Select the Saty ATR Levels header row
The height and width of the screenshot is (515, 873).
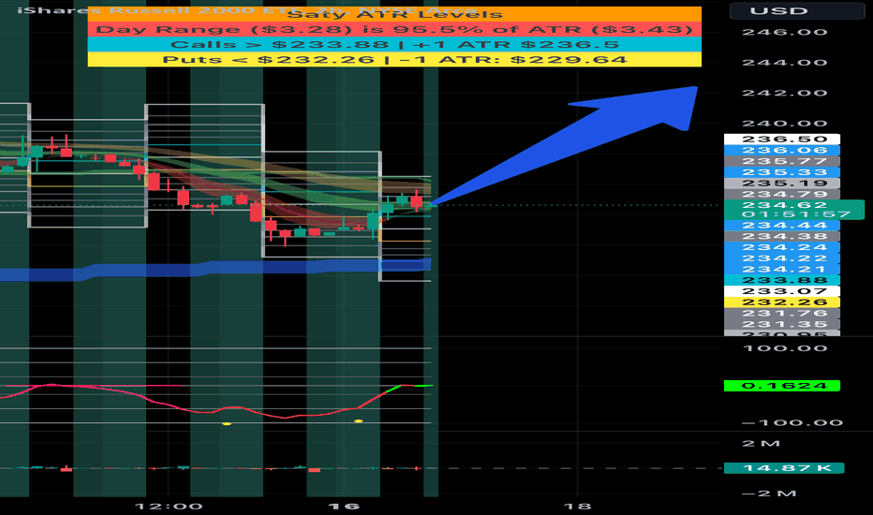tap(394, 14)
